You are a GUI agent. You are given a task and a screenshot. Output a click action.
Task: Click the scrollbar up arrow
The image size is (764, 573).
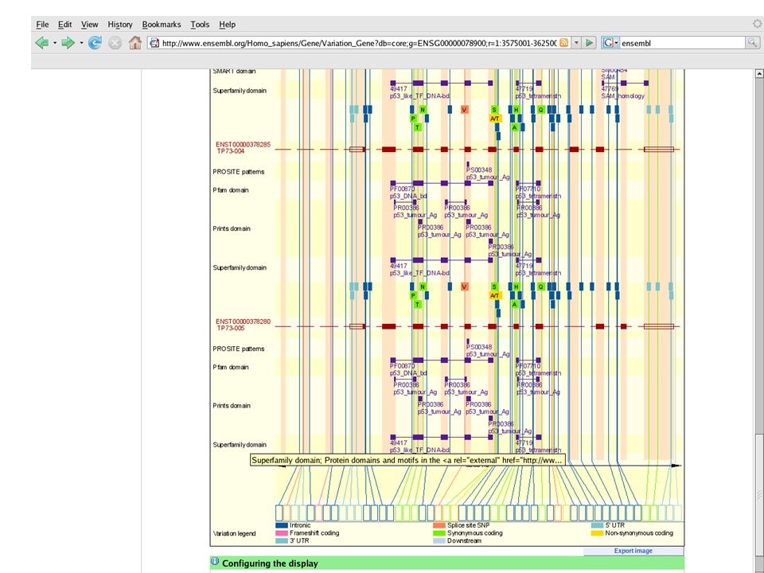click(759, 73)
